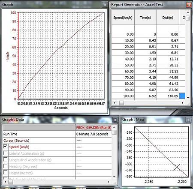Click the Report Generator vertical scrollbar thumb
Viewport: 193px width, 189px height.
click(188, 18)
